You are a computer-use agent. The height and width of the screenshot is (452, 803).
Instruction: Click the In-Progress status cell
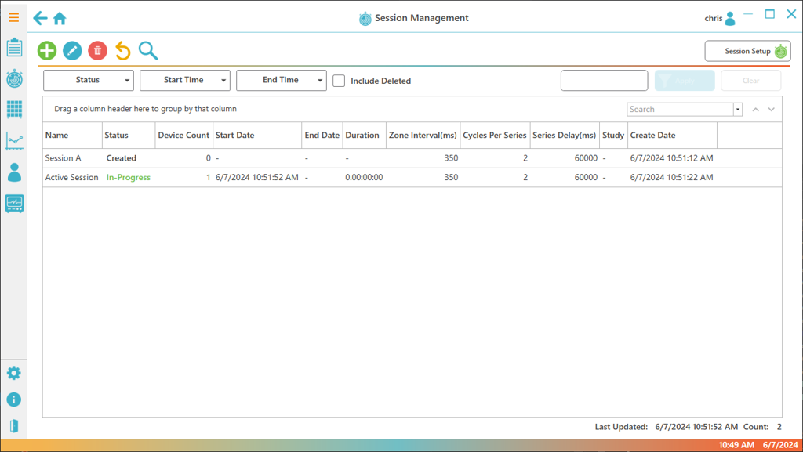coord(129,177)
